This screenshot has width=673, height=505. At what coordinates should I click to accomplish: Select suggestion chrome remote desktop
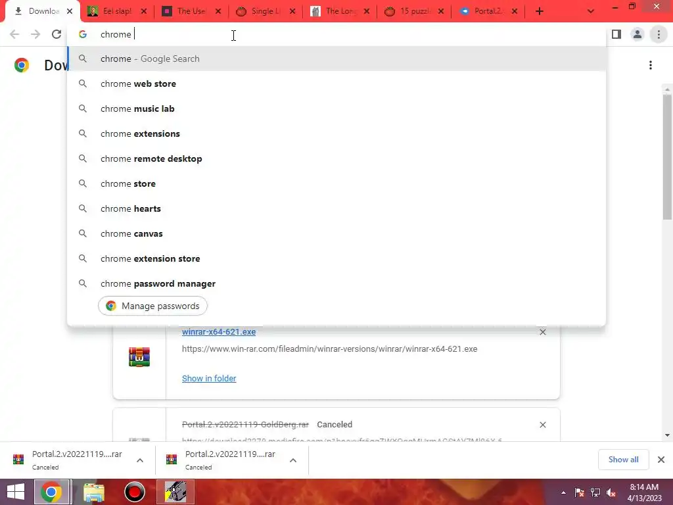coord(336,158)
